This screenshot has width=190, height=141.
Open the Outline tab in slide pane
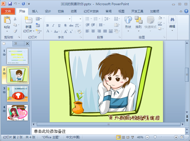[x=16, y=44]
